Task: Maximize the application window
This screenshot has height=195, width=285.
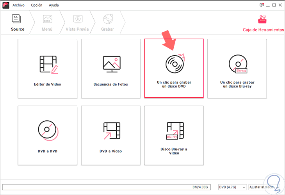Action: (x=274, y=5)
